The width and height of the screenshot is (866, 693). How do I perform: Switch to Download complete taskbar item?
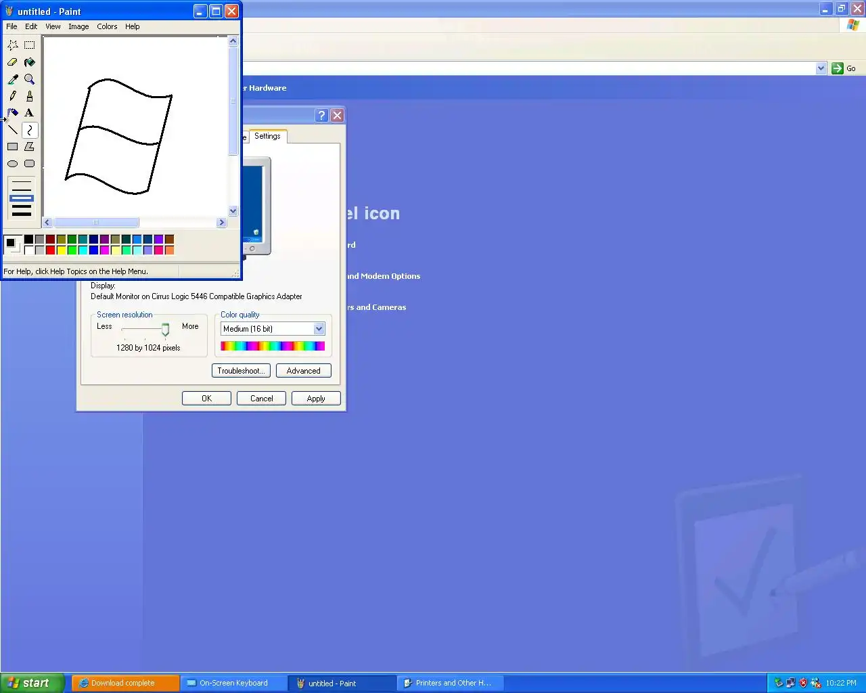tap(126, 683)
